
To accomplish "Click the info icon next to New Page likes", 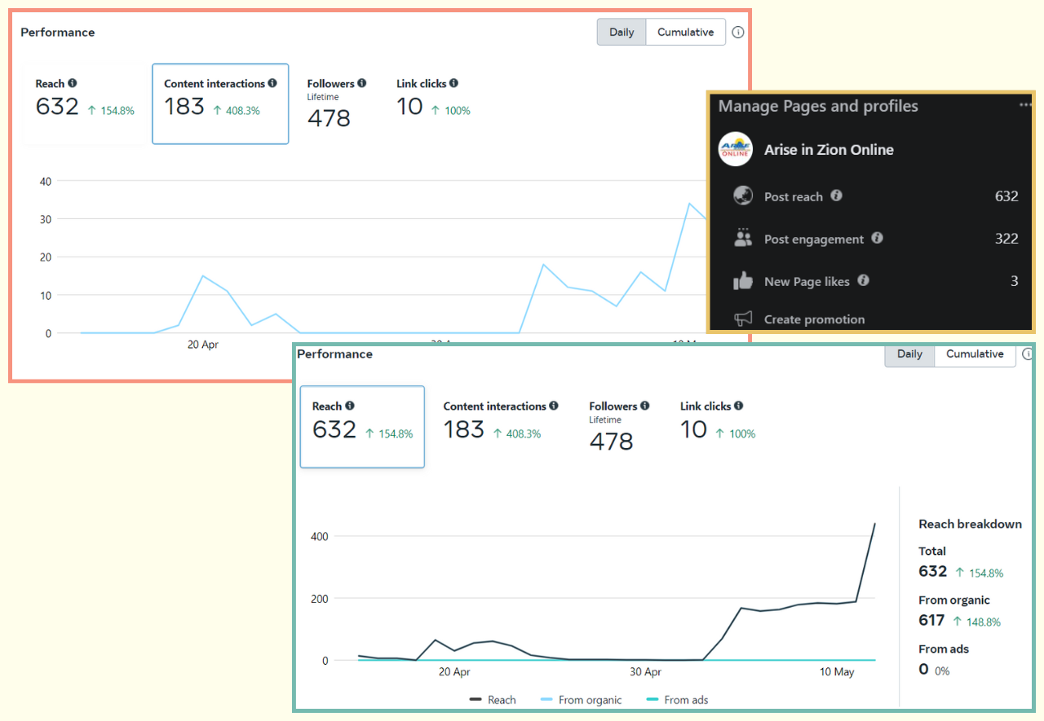I will [x=863, y=280].
